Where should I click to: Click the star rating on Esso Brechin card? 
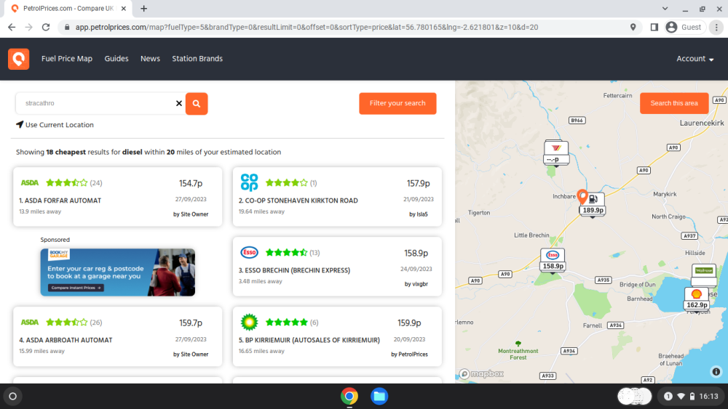286,252
